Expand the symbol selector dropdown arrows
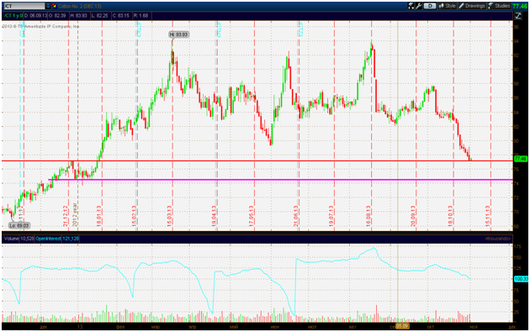The width and height of the screenshot is (530, 332). tap(48, 6)
